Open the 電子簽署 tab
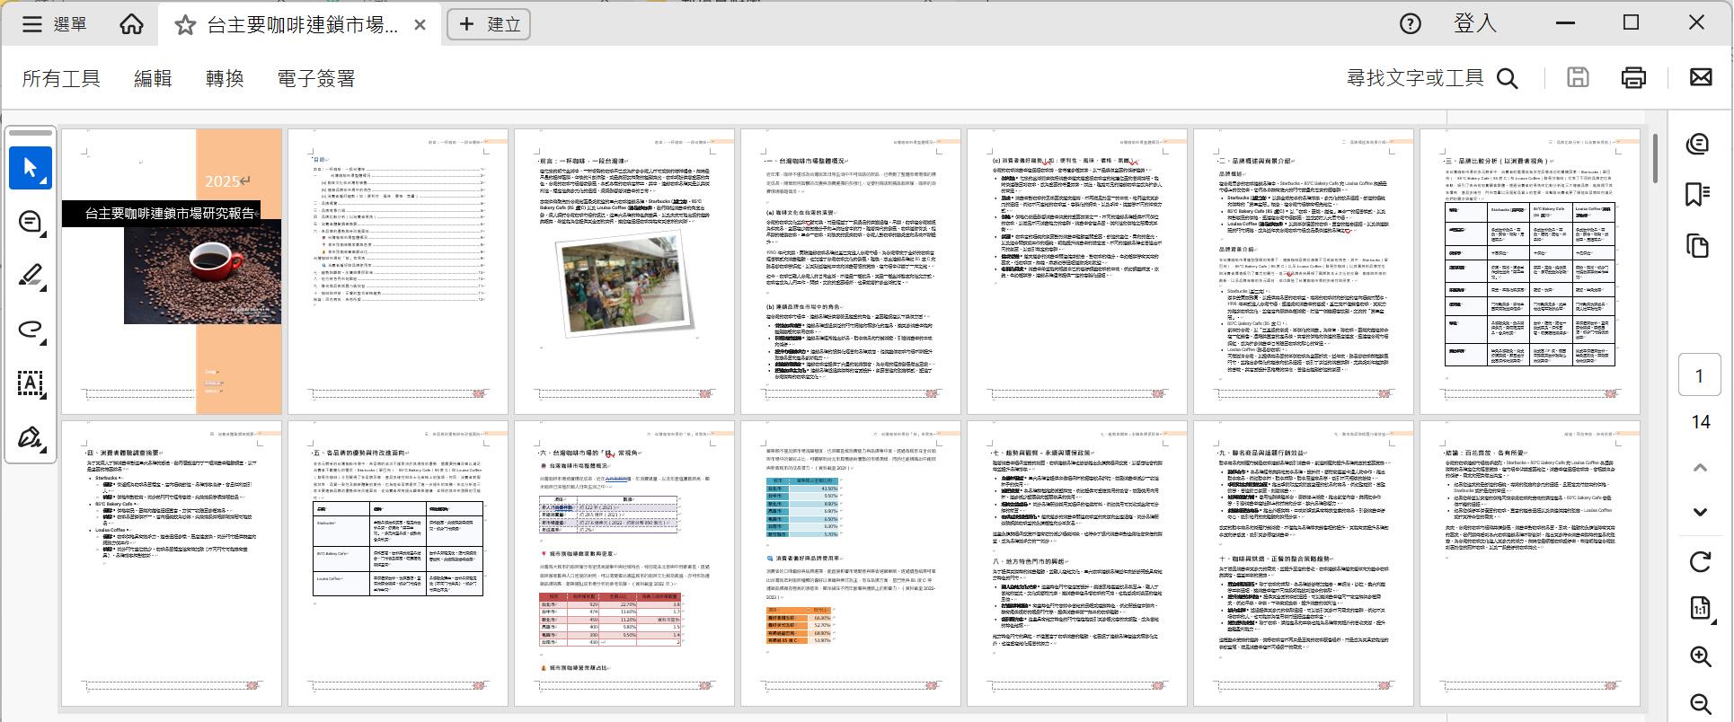 (x=316, y=79)
